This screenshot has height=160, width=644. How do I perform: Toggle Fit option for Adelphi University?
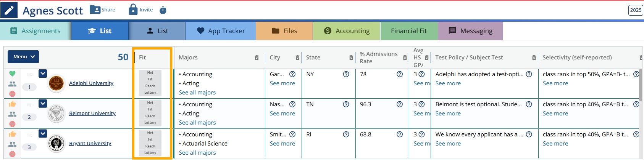click(x=150, y=79)
